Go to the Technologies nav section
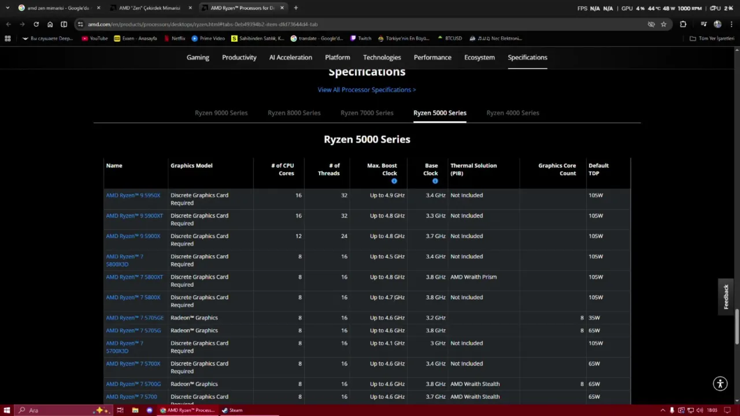740x416 pixels. tap(382, 57)
